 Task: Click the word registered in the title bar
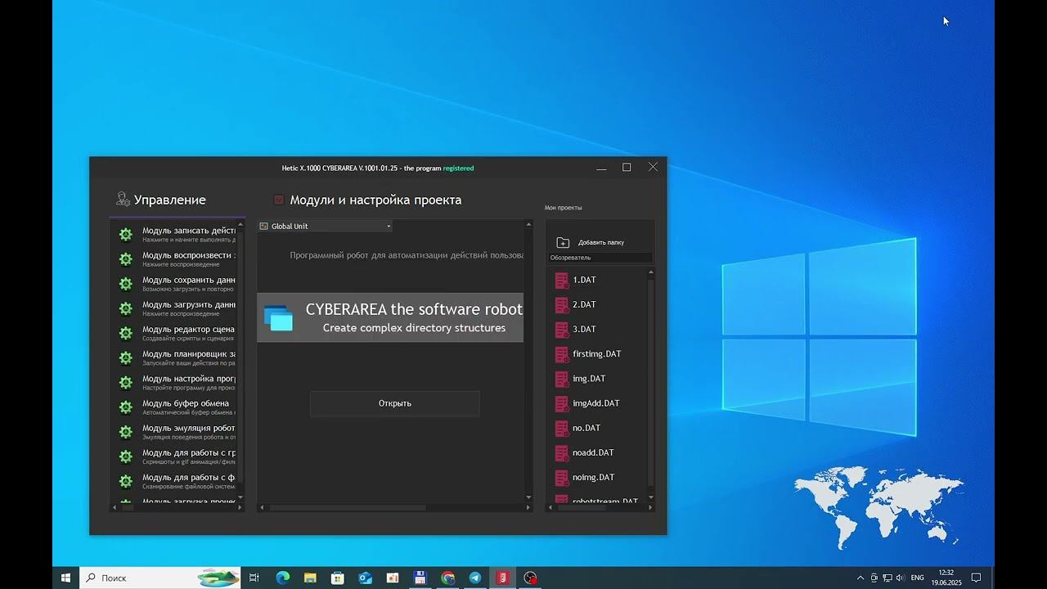click(x=458, y=169)
